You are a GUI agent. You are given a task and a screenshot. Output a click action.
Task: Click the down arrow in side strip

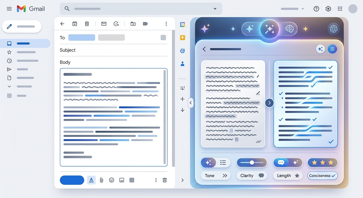click(183, 110)
